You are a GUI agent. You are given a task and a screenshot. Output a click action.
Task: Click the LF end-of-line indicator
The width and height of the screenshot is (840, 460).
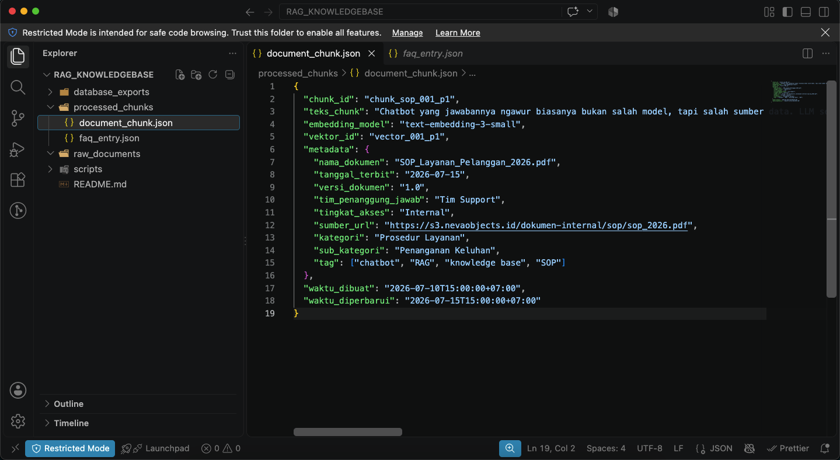point(678,448)
